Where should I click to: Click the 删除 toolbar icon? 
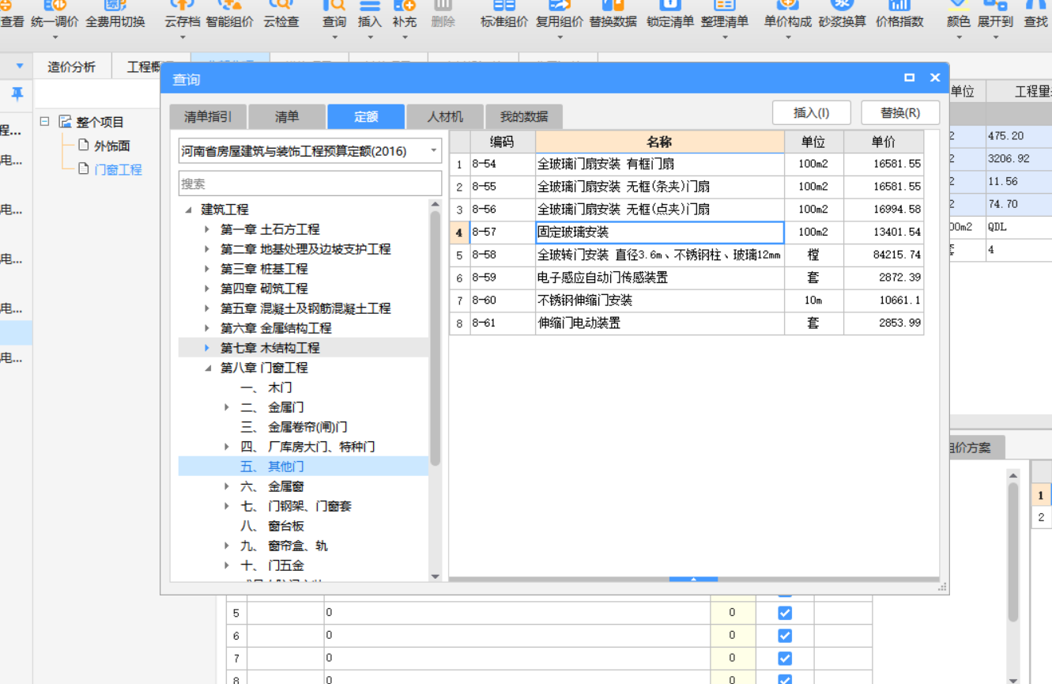click(443, 15)
